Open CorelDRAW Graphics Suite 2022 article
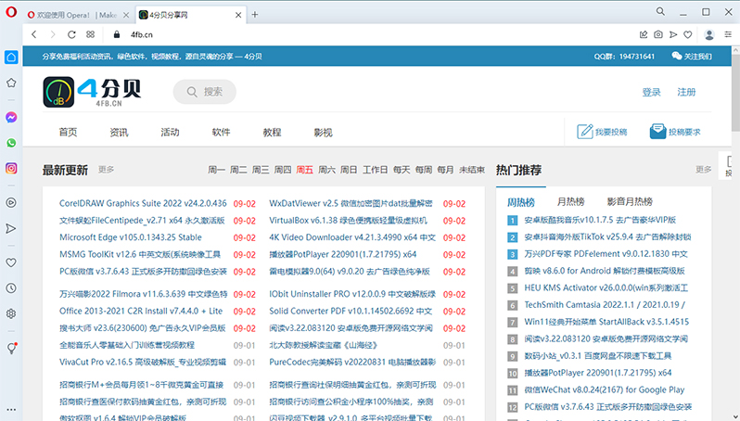 pos(143,203)
